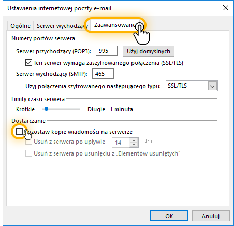Open the Serwer wychodzący tab
The height and width of the screenshot is (226, 234).
62,26
